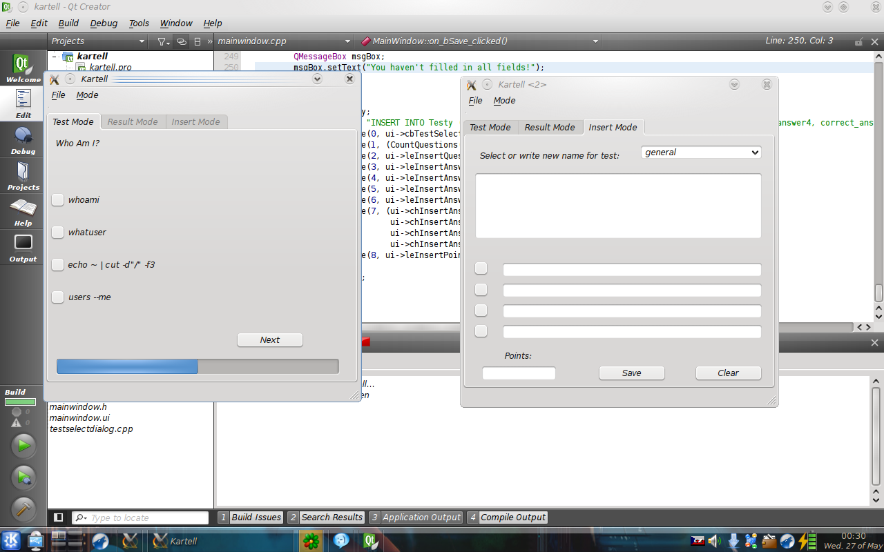Screen dimensions: 884x552
Task: Tick the first answer checkbox in Insert Mode
Action: click(481, 269)
